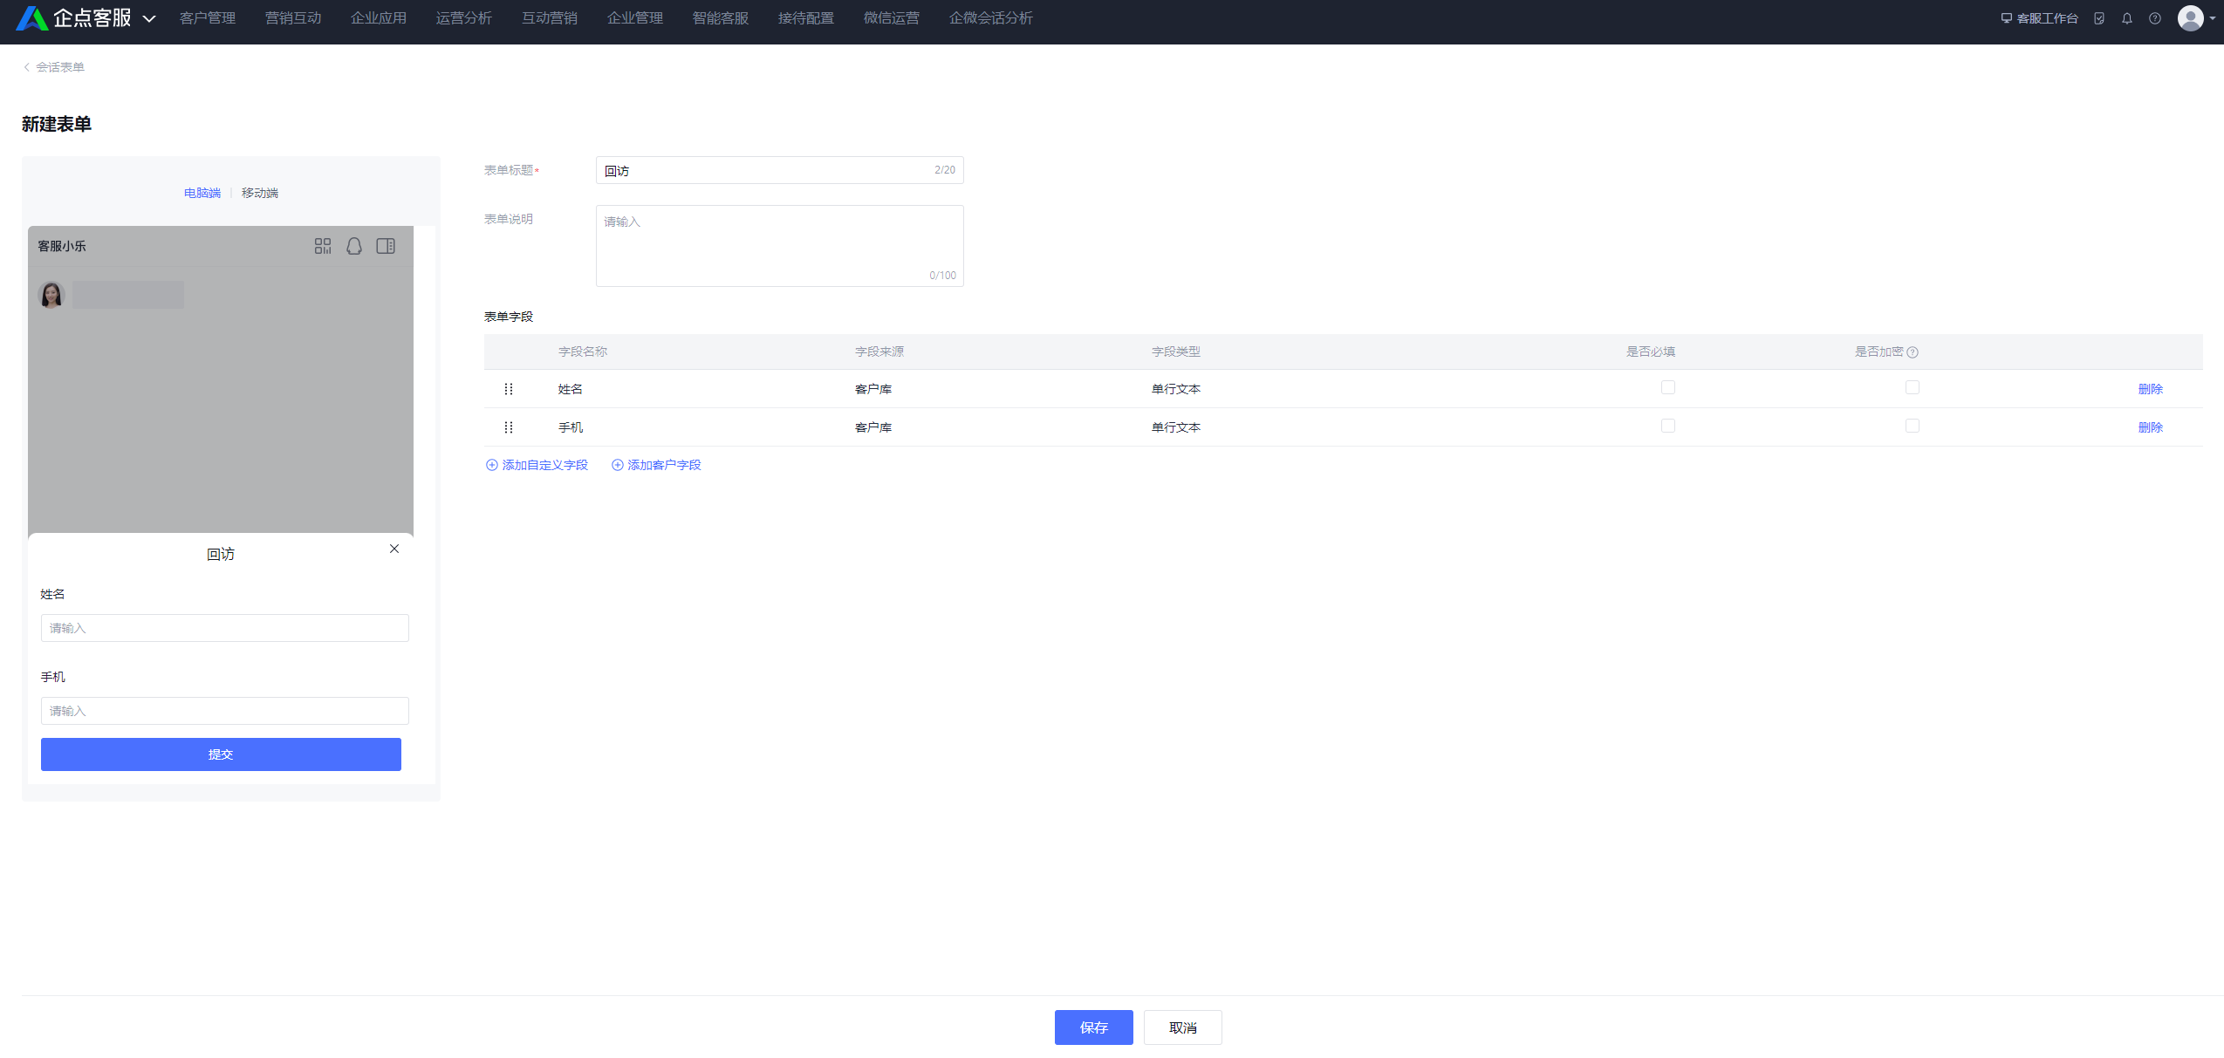Toggle 是否必填 checkbox for 姓名
The height and width of the screenshot is (1058, 2224).
click(x=1668, y=387)
